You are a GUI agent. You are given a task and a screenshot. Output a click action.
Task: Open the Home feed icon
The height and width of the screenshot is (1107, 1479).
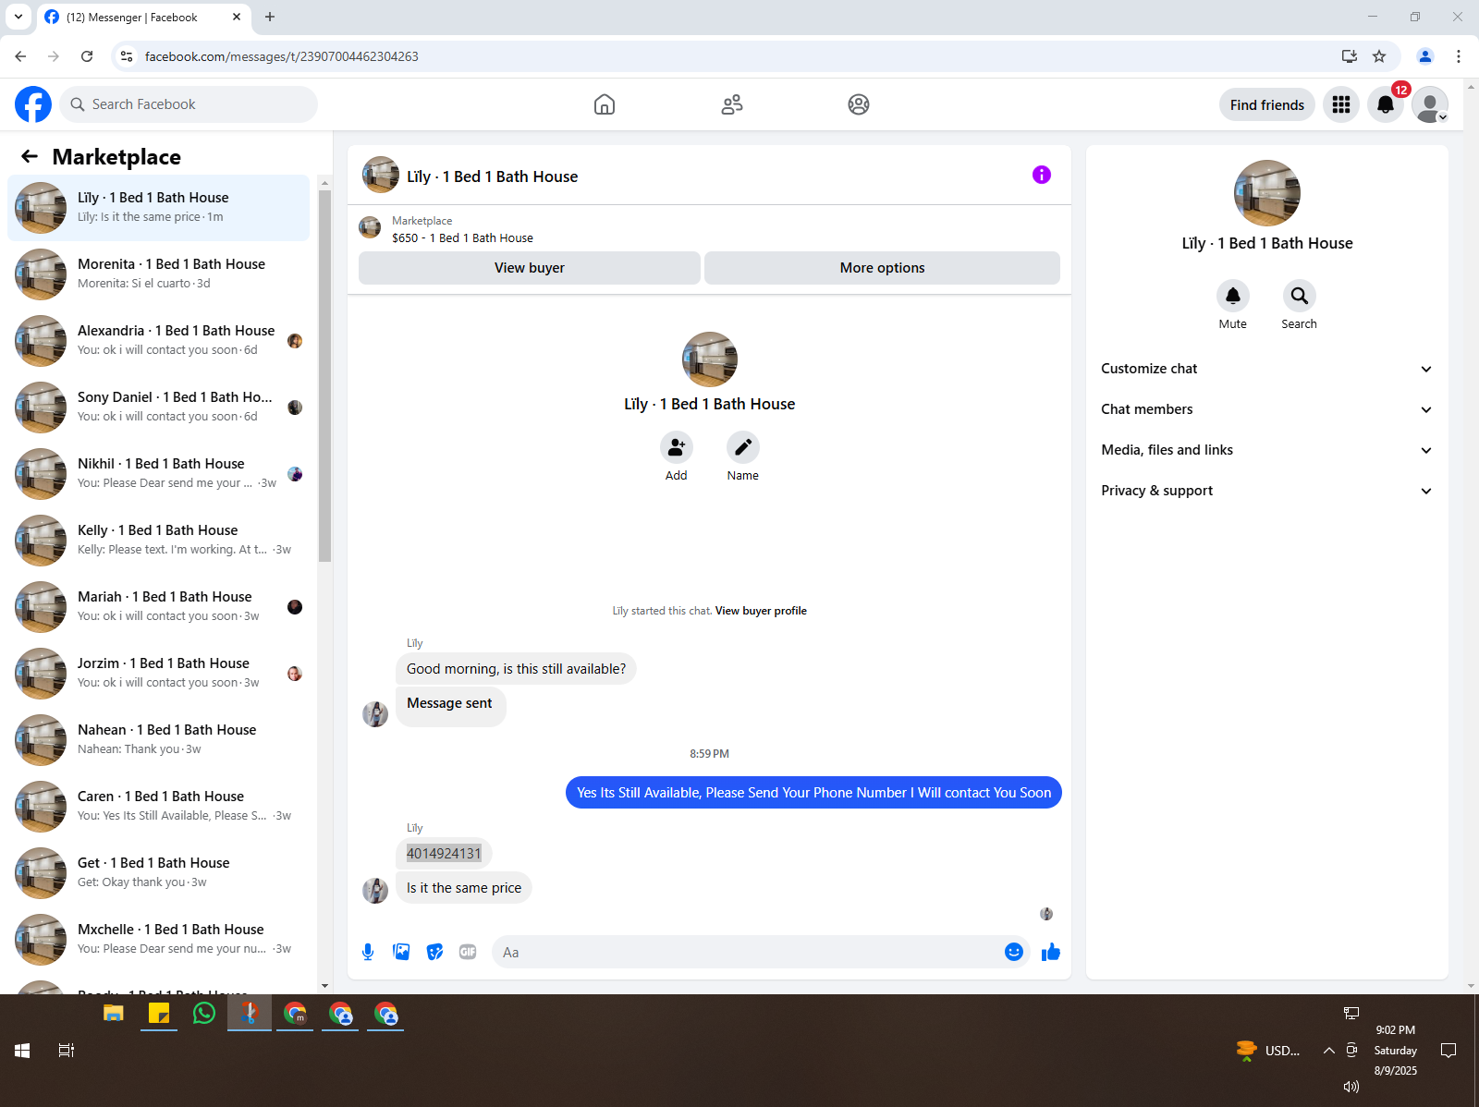pos(605,104)
